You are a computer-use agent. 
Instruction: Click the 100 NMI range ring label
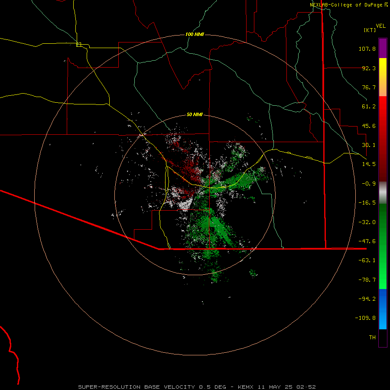click(195, 34)
